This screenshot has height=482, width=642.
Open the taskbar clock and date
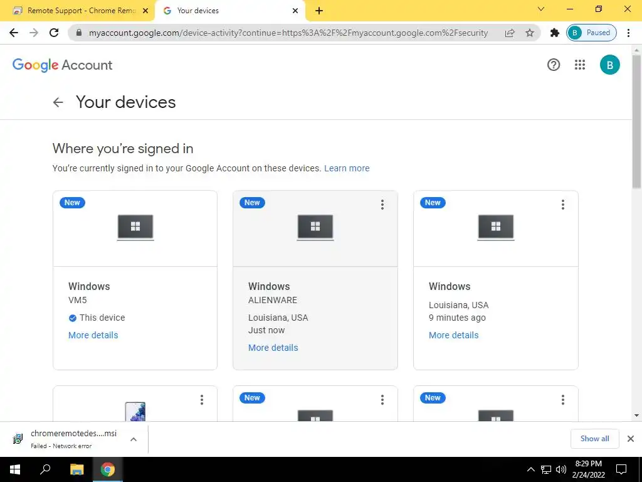pyautogui.click(x=589, y=469)
